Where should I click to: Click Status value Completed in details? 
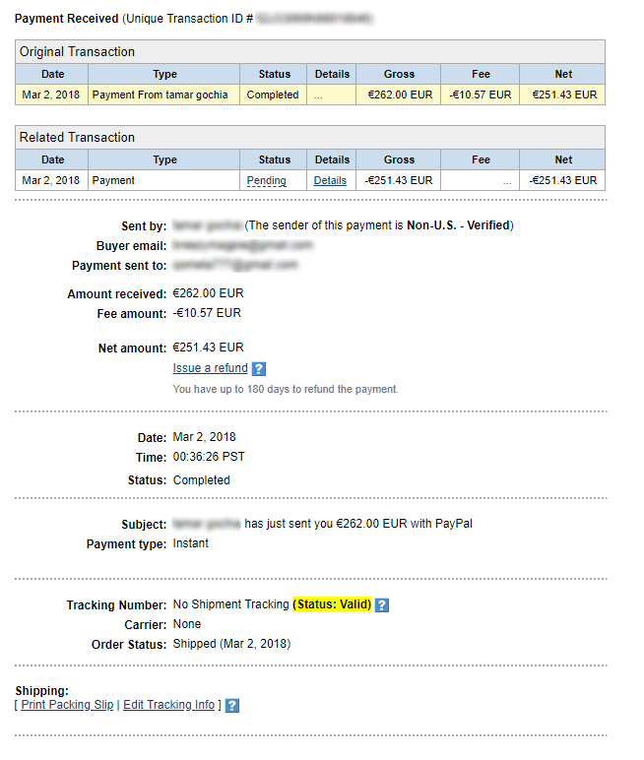point(201,479)
